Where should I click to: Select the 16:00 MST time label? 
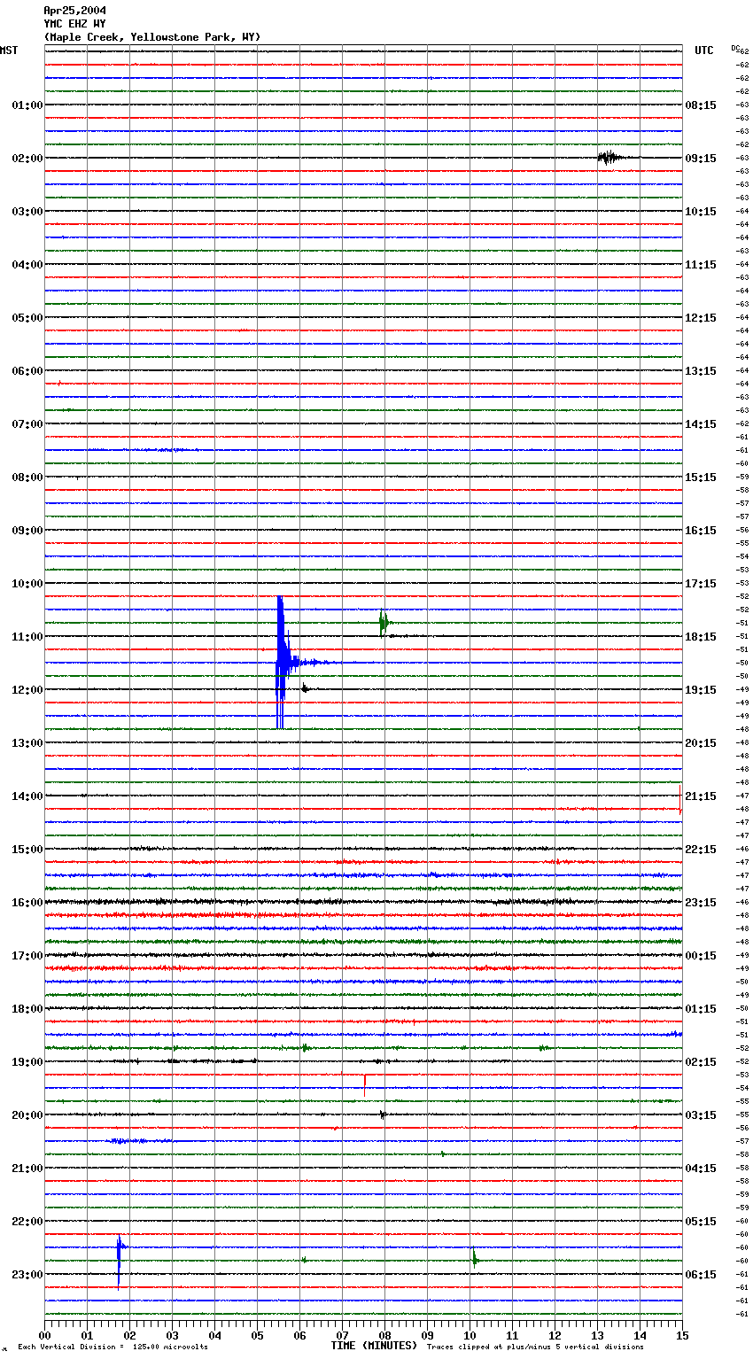click(27, 903)
